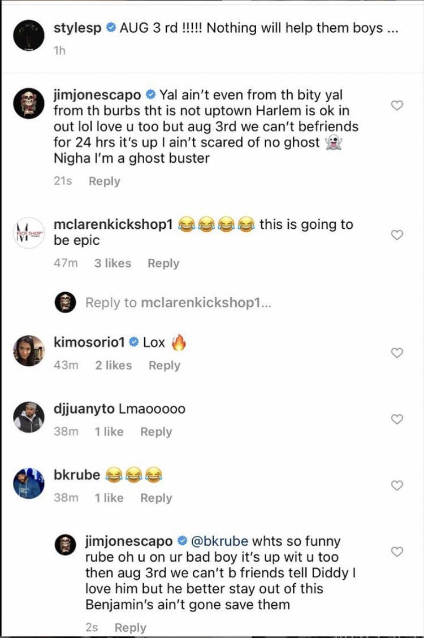This screenshot has width=424, height=638.
Task: Click Reply under bkrube's emoji comment
Action: [156, 498]
